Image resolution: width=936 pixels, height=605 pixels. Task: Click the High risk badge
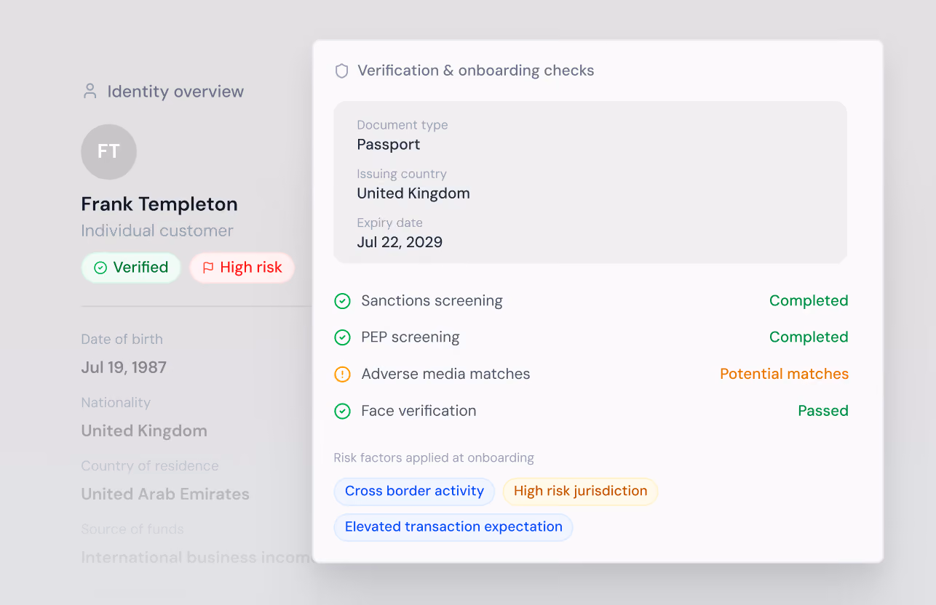[x=242, y=268]
